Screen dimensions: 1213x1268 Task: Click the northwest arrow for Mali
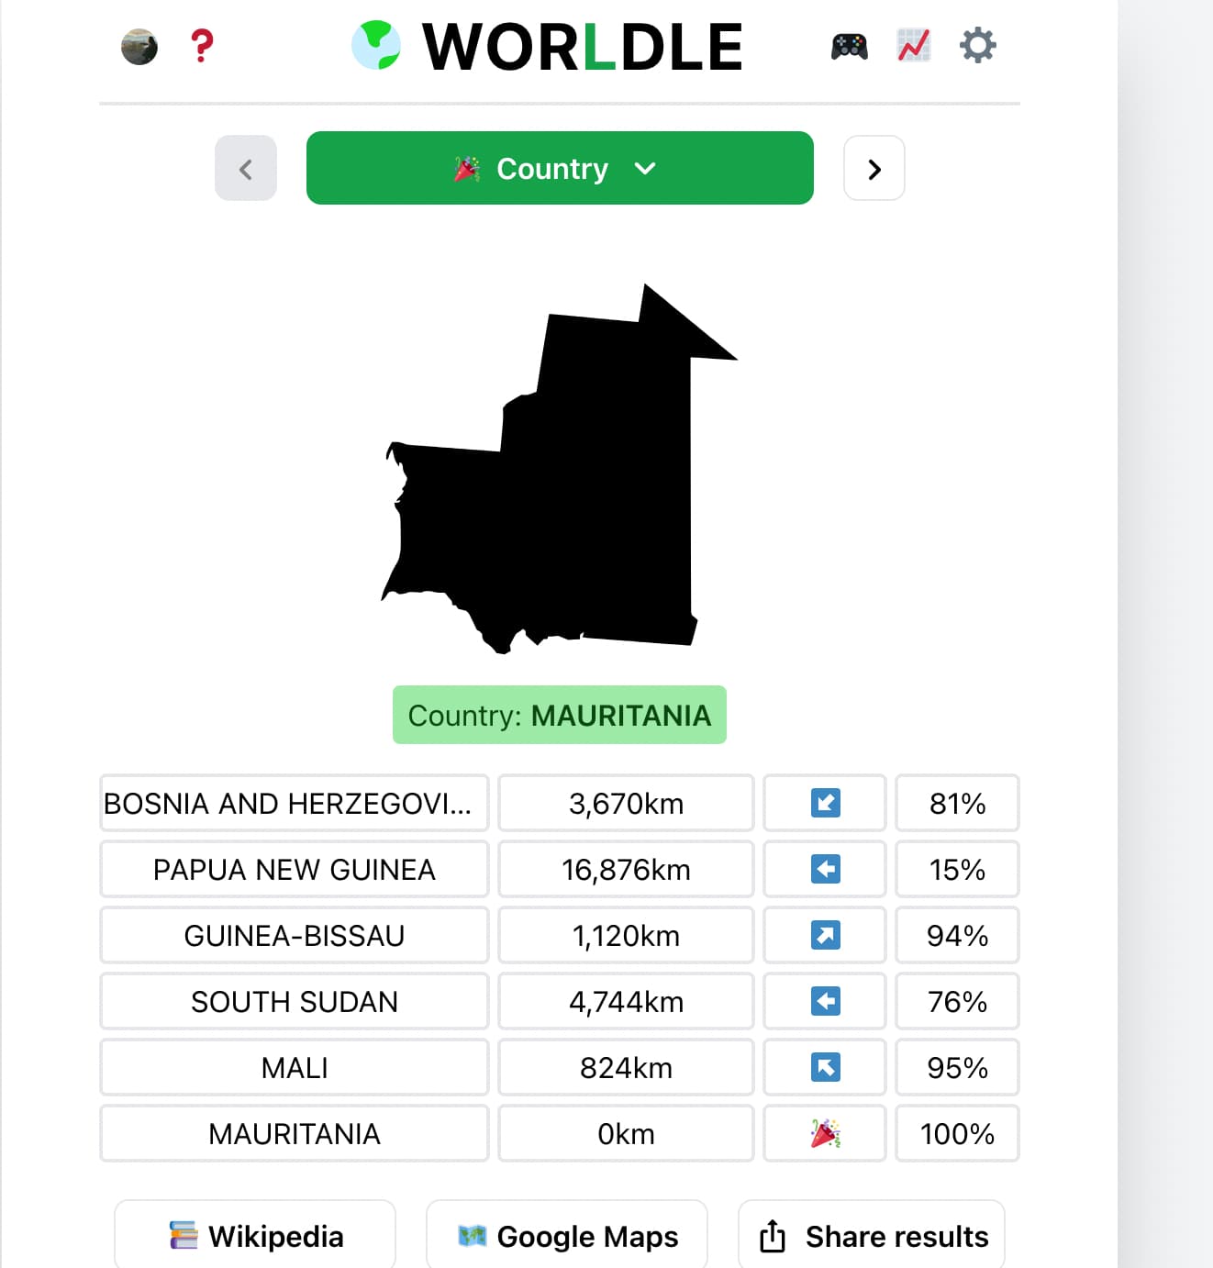[825, 1068]
